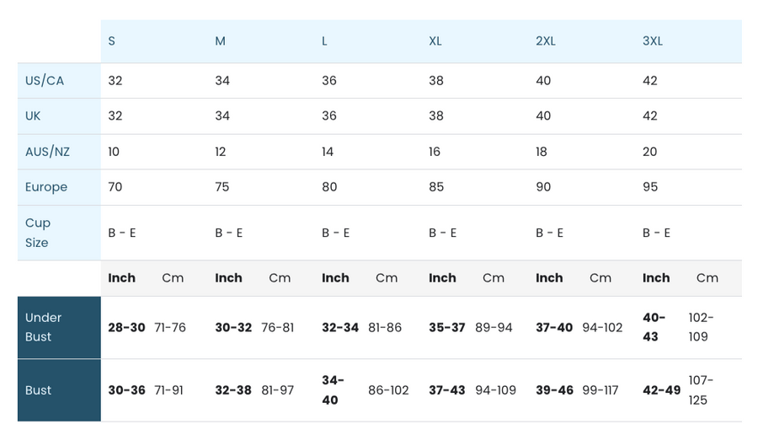
Task: Select the 42-49 bust inch value
Action: tap(661, 390)
